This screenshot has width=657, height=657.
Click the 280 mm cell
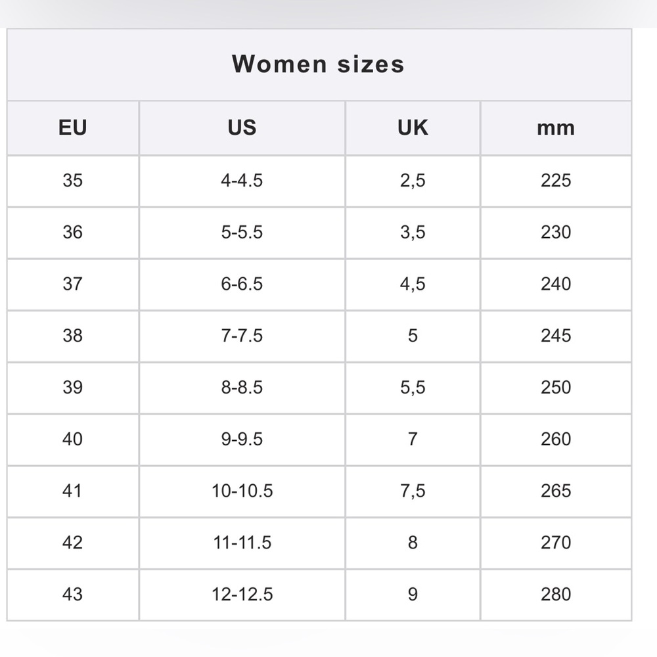556,595
